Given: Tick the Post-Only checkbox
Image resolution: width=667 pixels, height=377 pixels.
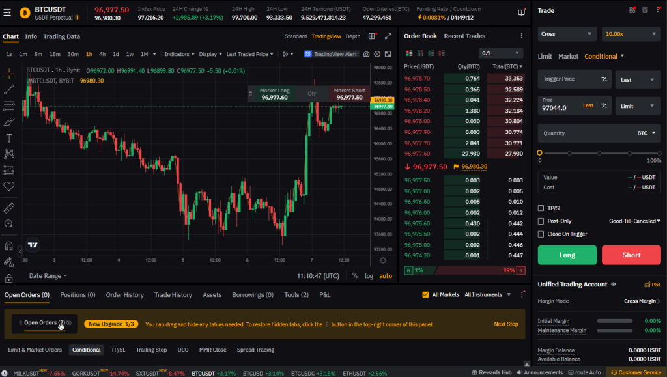Looking at the screenshot, I should [541, 221].
